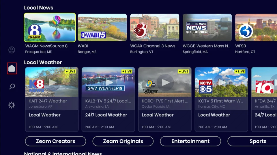Select 'Presque Isle, ME' location text
The height and width of the screenshot is (155, 277).
pos(38,52)
